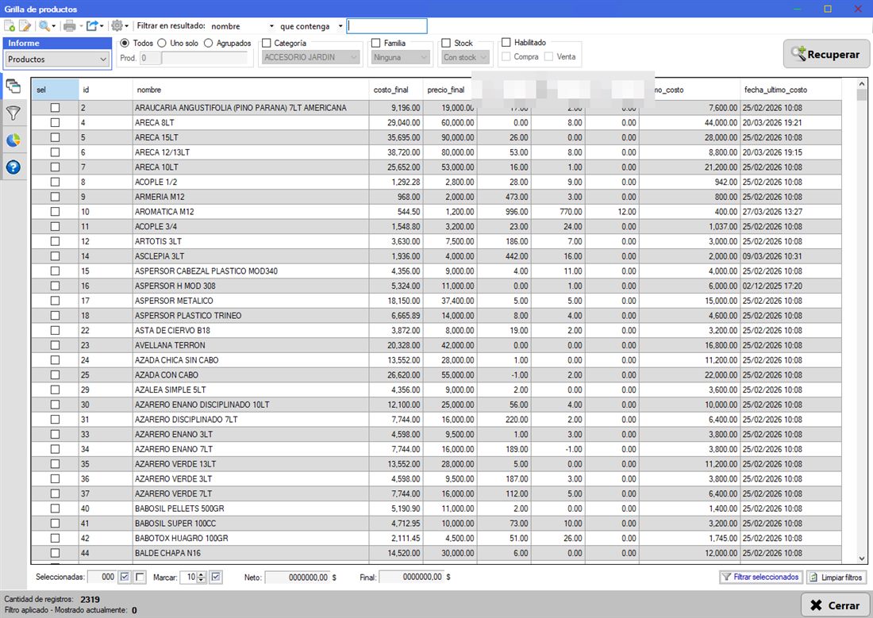
Task: Expand the gear settings dropdown arrow
Action: click(x=126, y=26)
